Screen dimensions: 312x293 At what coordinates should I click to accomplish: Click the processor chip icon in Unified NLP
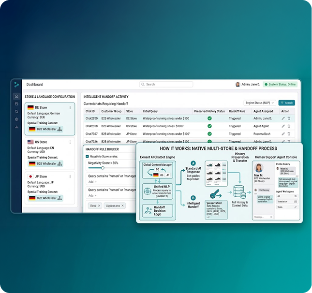click(x=148, y=191)
